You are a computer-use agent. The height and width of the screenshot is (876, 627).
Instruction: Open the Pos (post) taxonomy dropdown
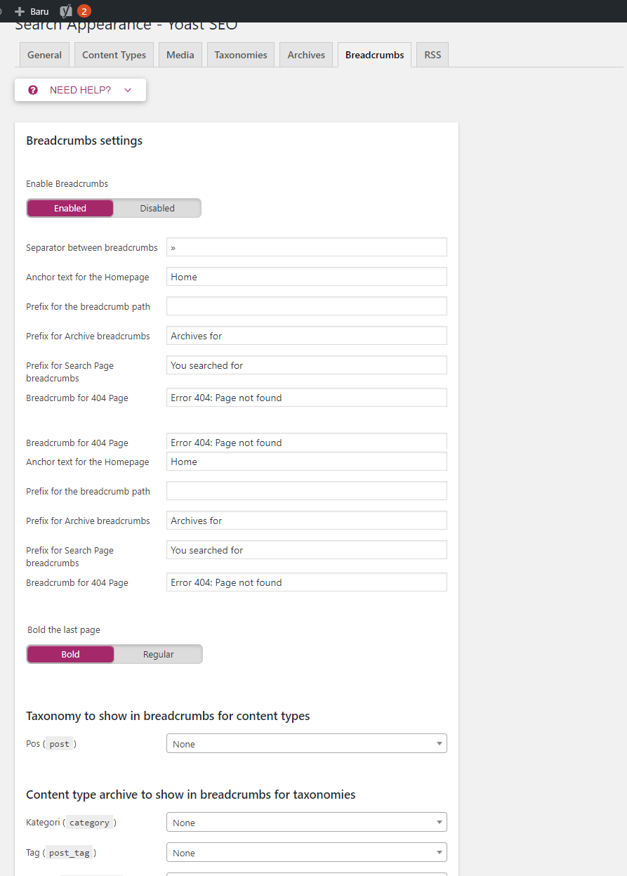click(x=307, y=743)
